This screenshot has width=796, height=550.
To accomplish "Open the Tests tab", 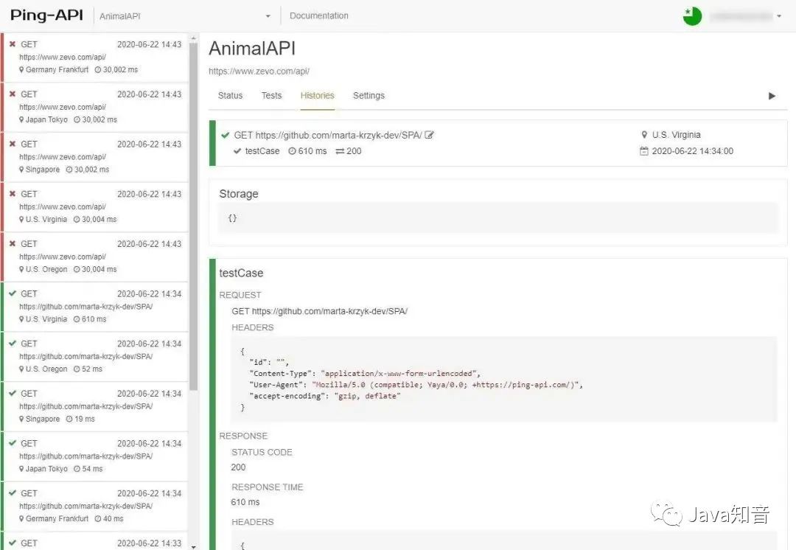I will tap(271, 96).
